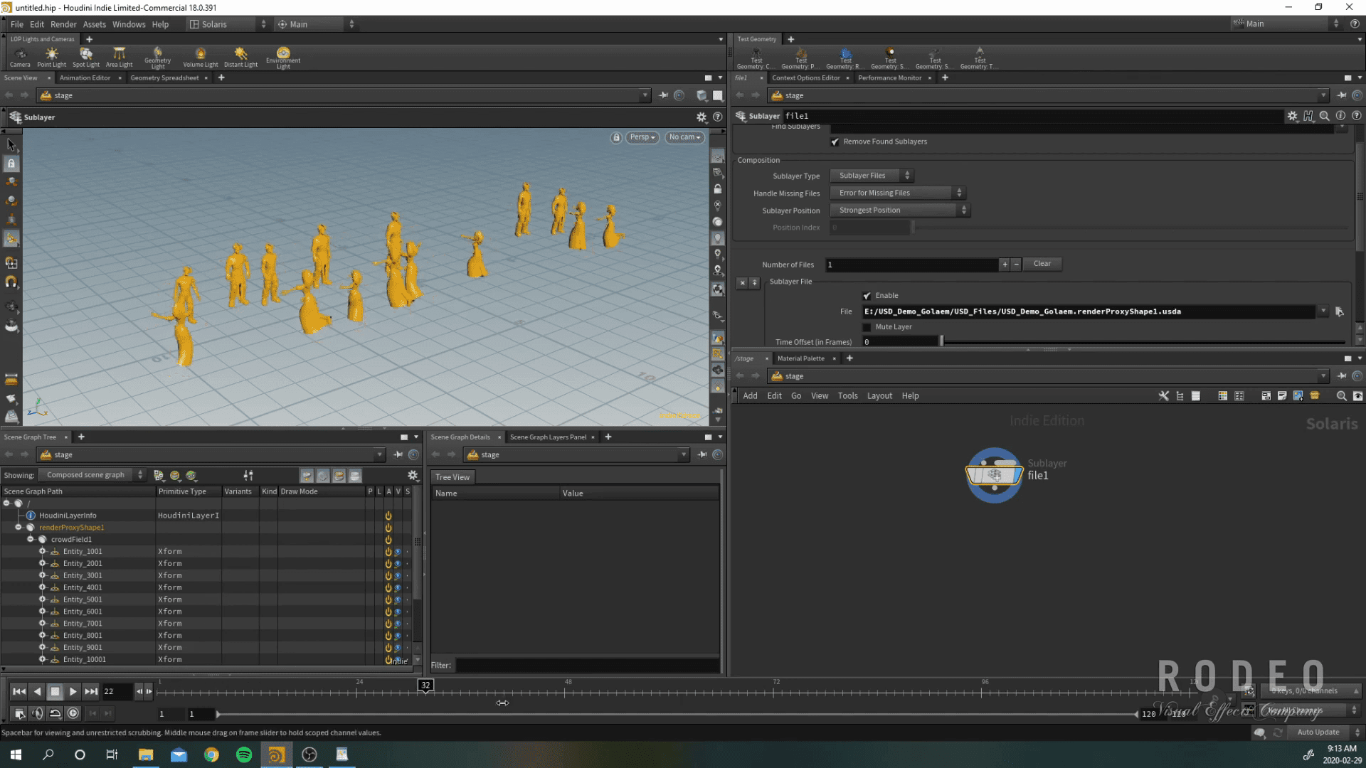The image size is (1366, 768).
Task: Click the Filter input field
Action: point(587,666)
